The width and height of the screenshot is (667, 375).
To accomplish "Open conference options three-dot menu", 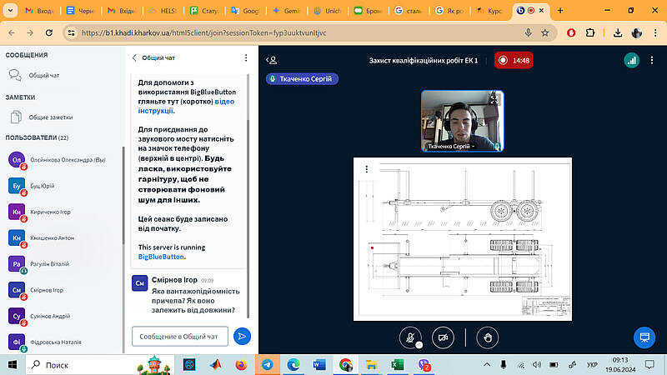I will pyautogui.click(x=652, y=60).
